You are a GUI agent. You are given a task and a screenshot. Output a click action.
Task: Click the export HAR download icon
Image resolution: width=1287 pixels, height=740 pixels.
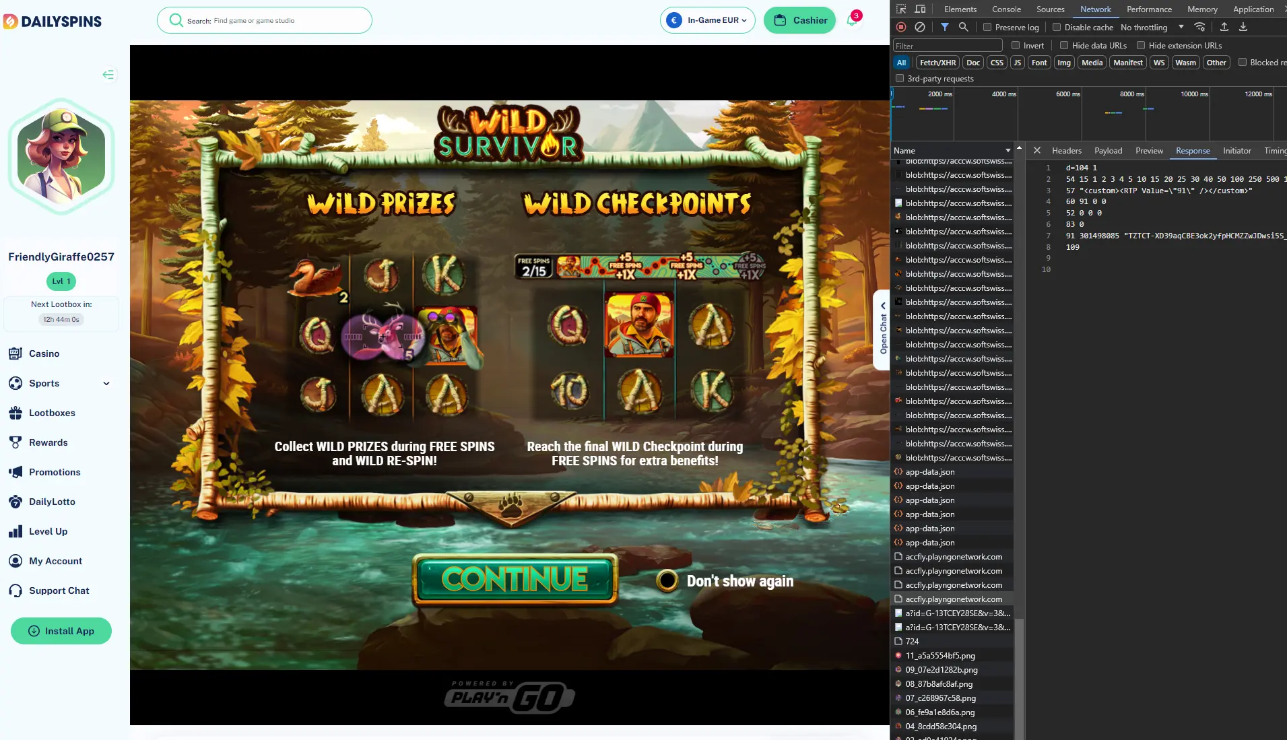click(x=1243, y=27)
